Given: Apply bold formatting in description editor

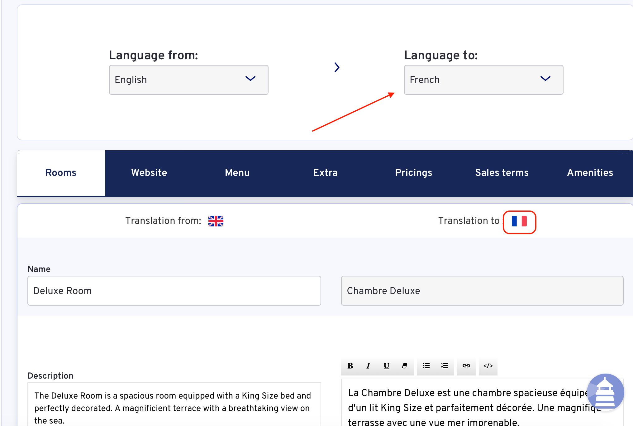Looking at the screenshot, I should click(x=350, y=366).
